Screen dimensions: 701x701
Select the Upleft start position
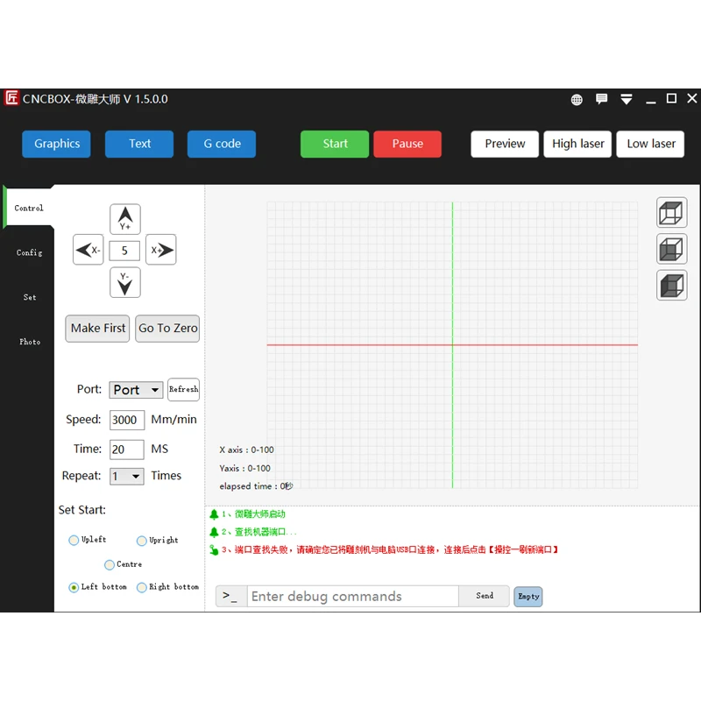74,540
